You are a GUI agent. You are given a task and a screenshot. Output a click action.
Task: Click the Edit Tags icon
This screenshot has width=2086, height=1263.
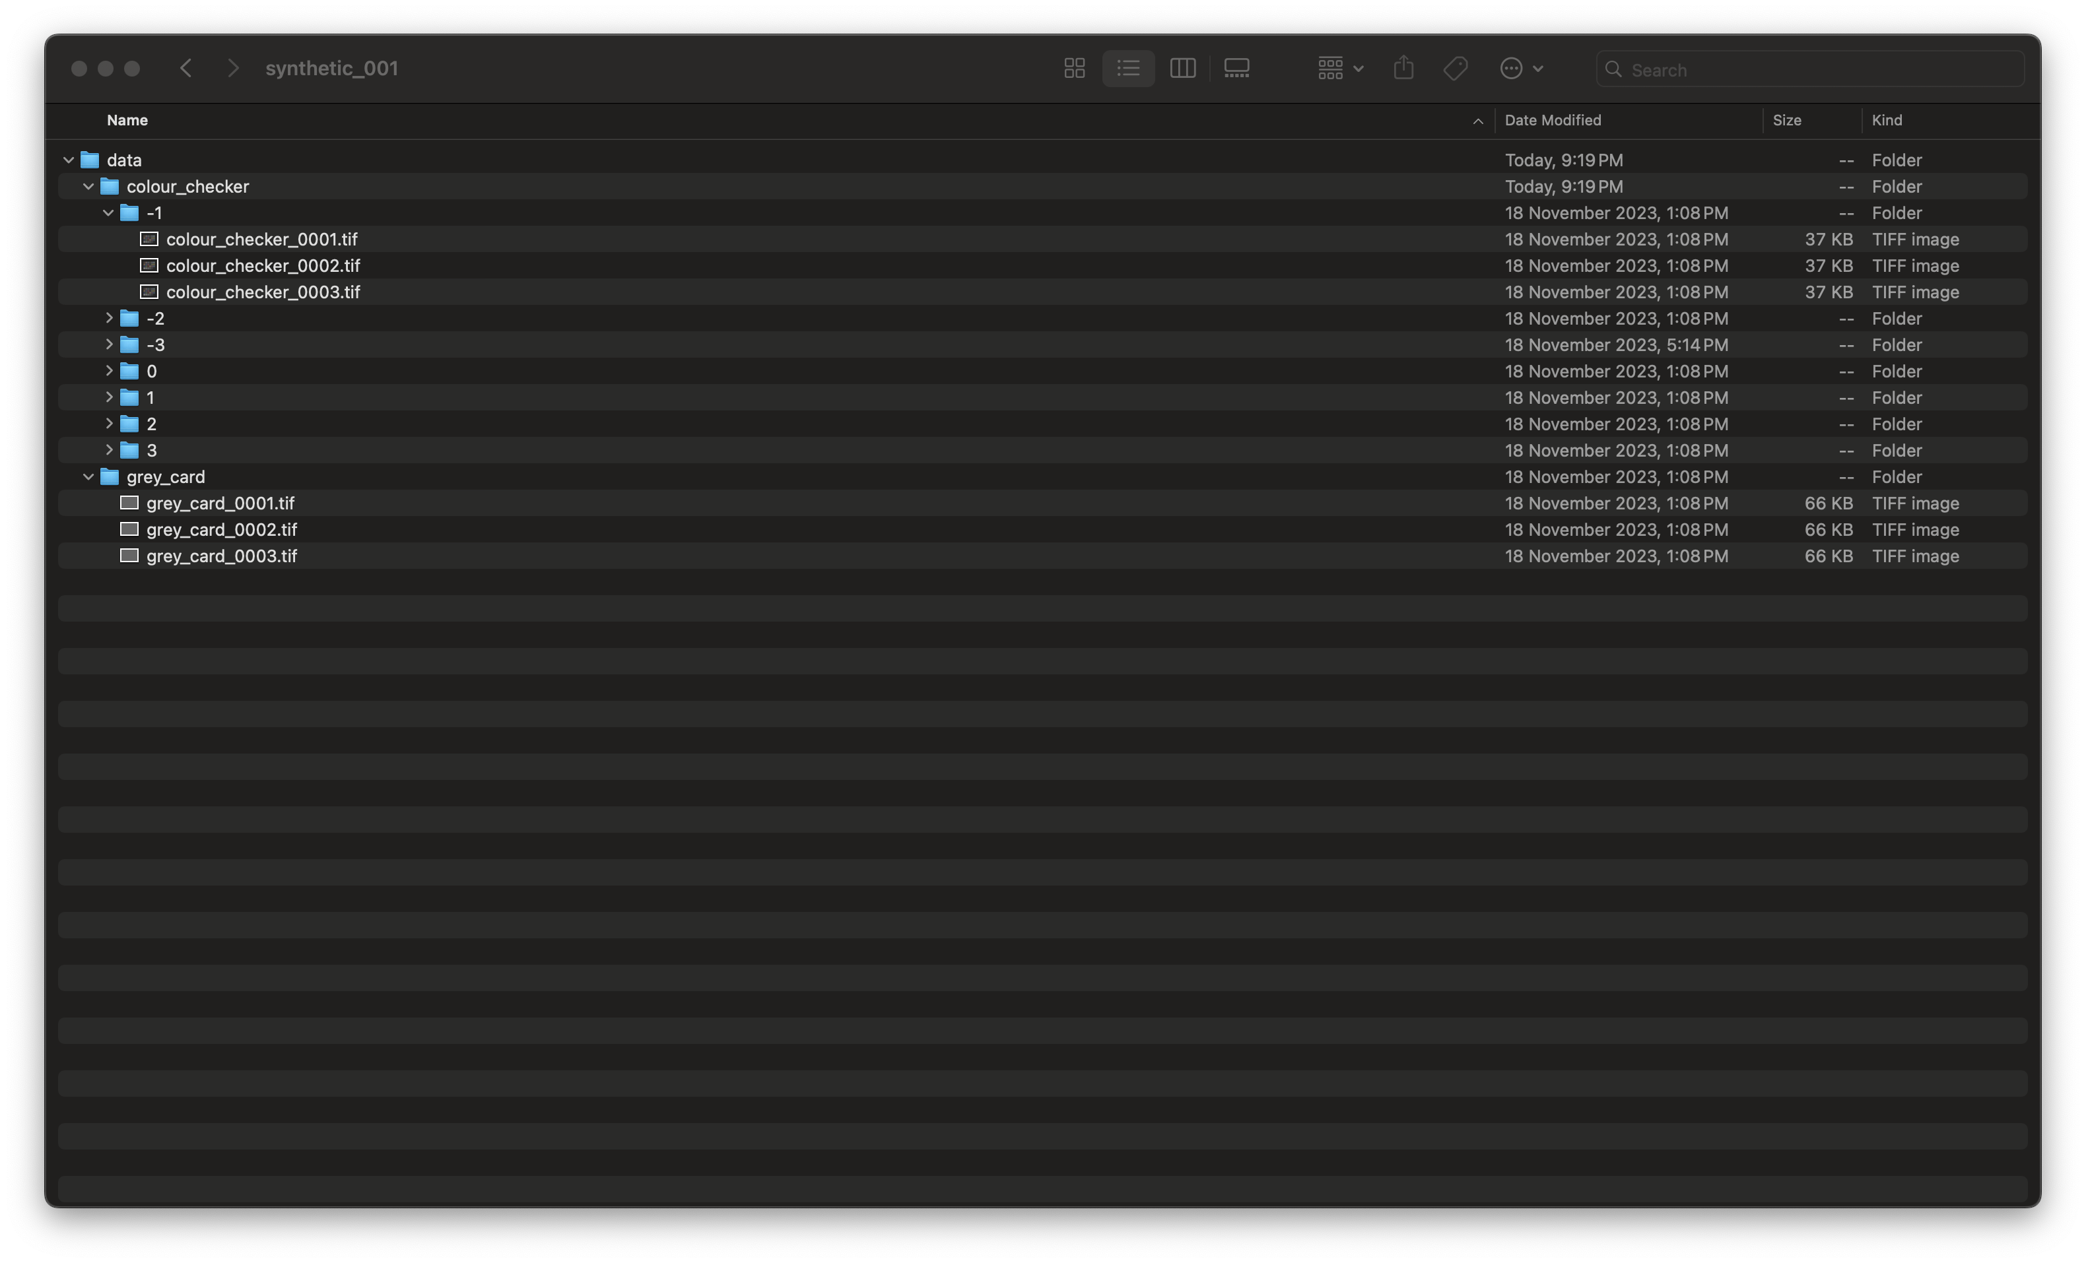pos(1456,69)
